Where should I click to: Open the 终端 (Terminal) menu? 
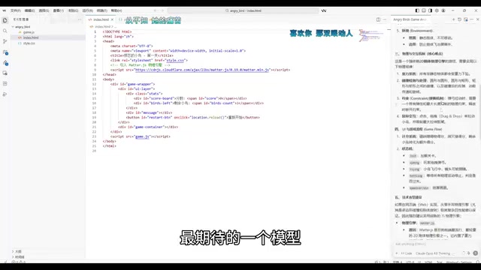(102, 10)
